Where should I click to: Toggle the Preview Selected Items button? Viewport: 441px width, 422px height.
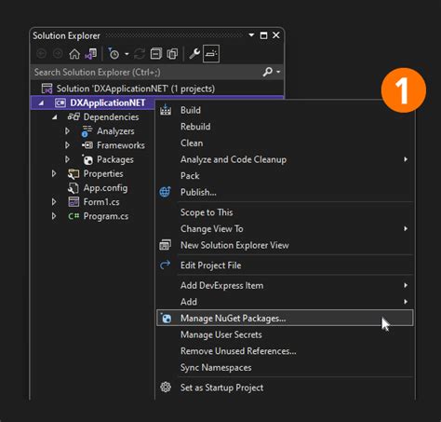point(211,54)
